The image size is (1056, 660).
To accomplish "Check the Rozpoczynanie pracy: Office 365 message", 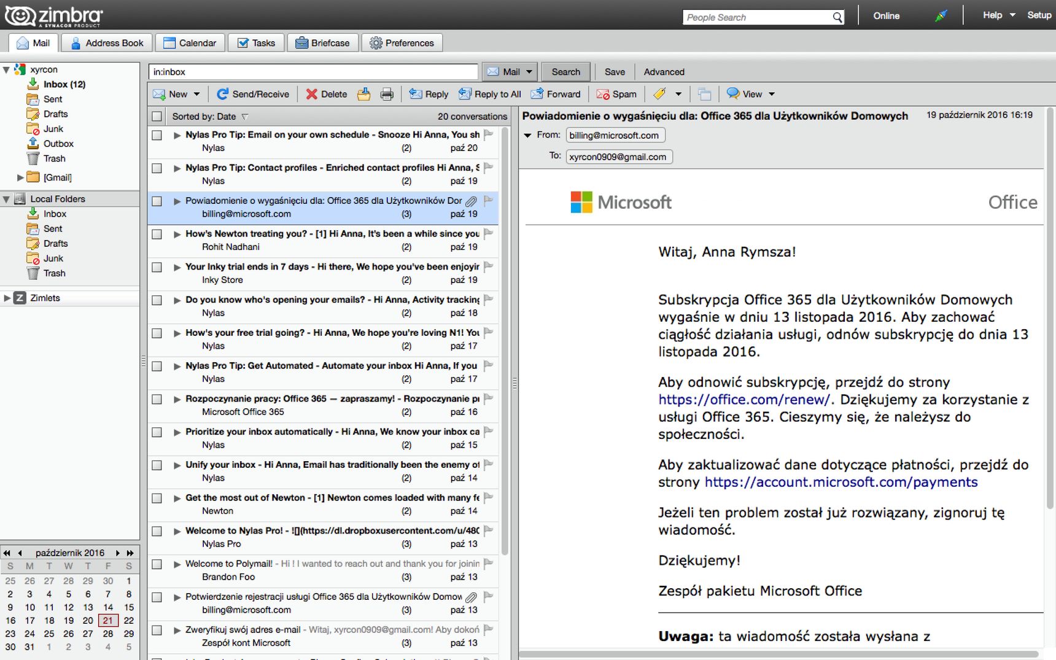I will pos(157,399).
